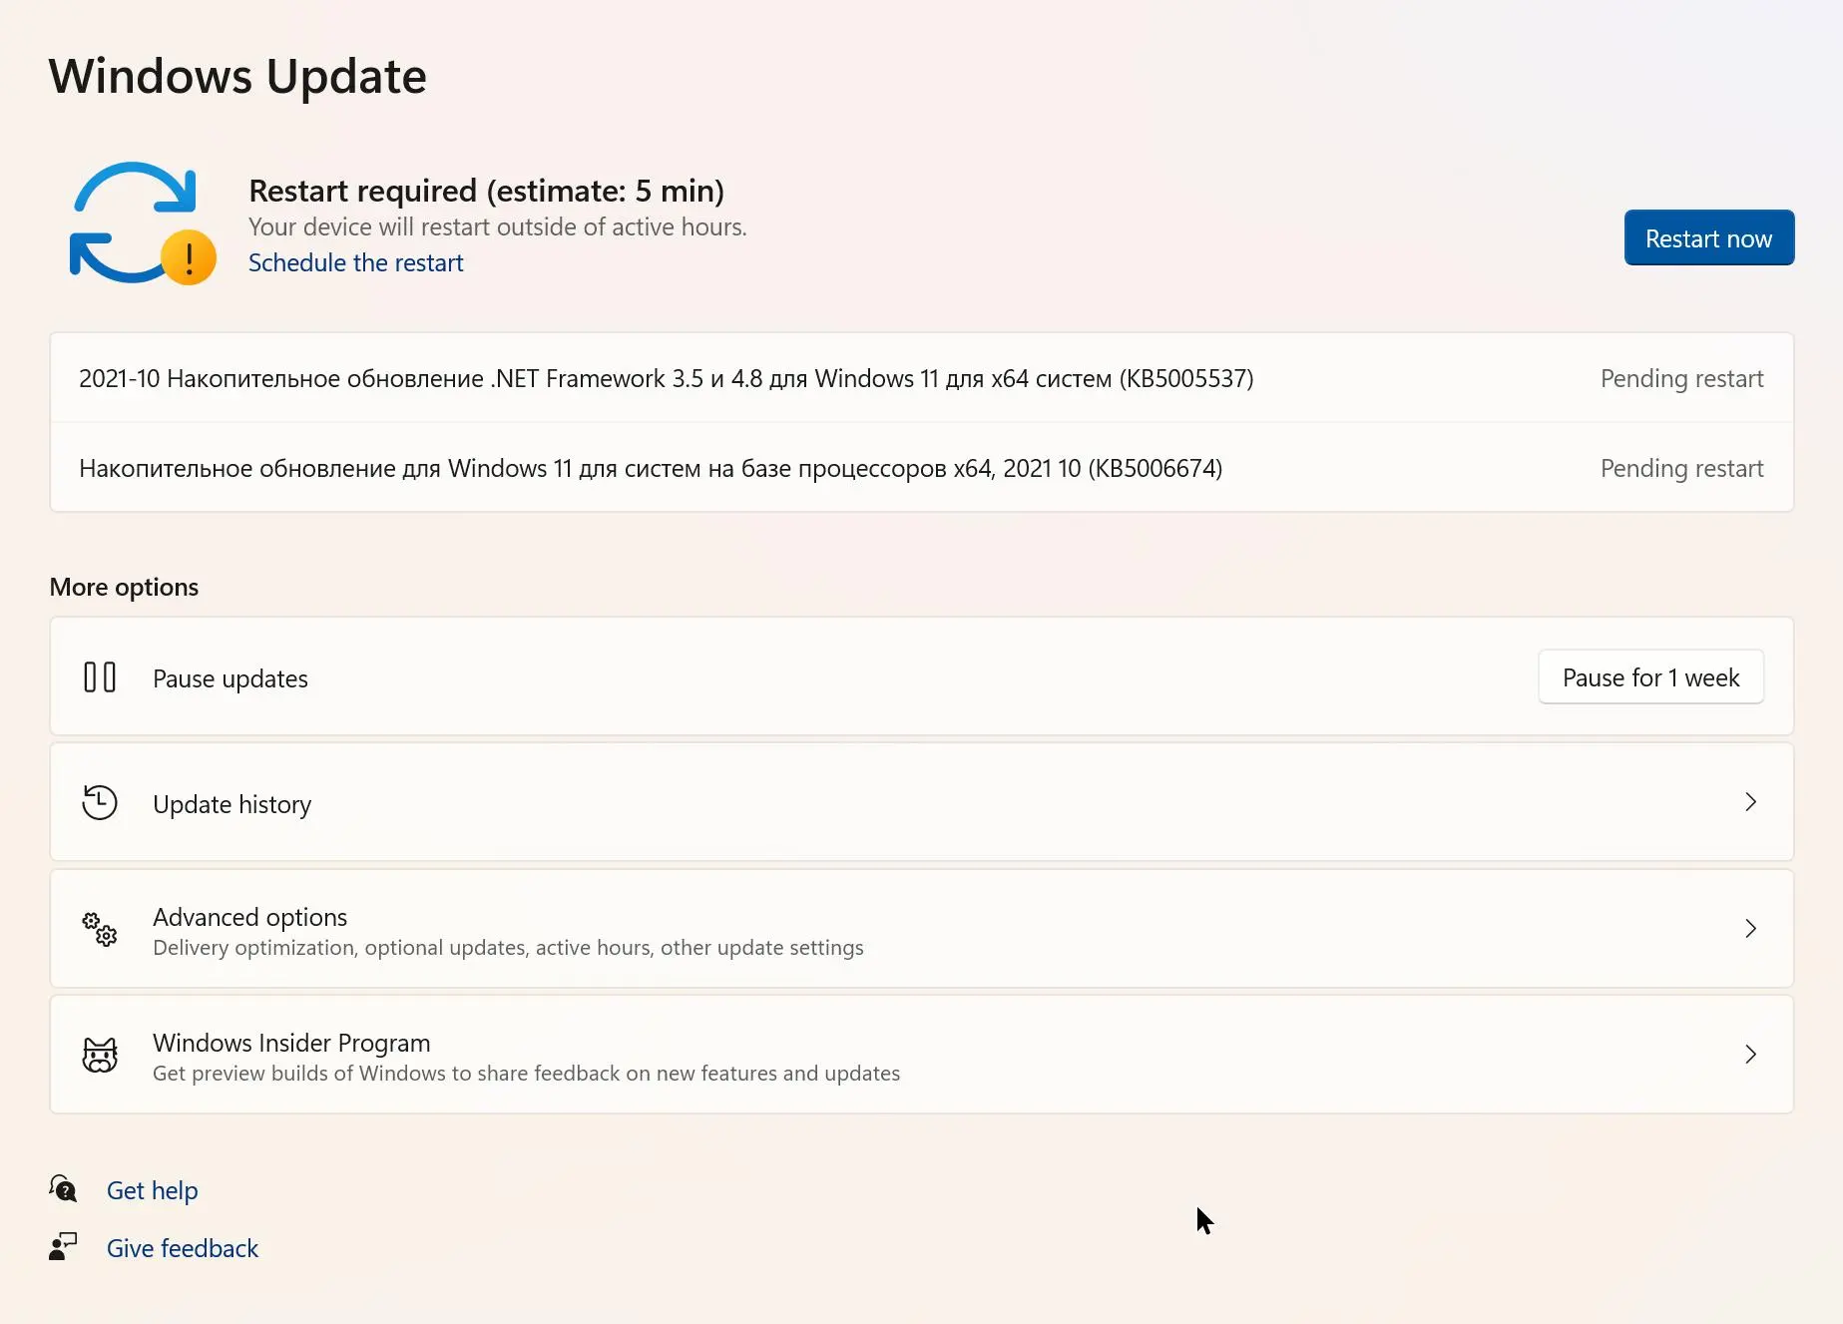Open the Update history label

tap(232, 804)
